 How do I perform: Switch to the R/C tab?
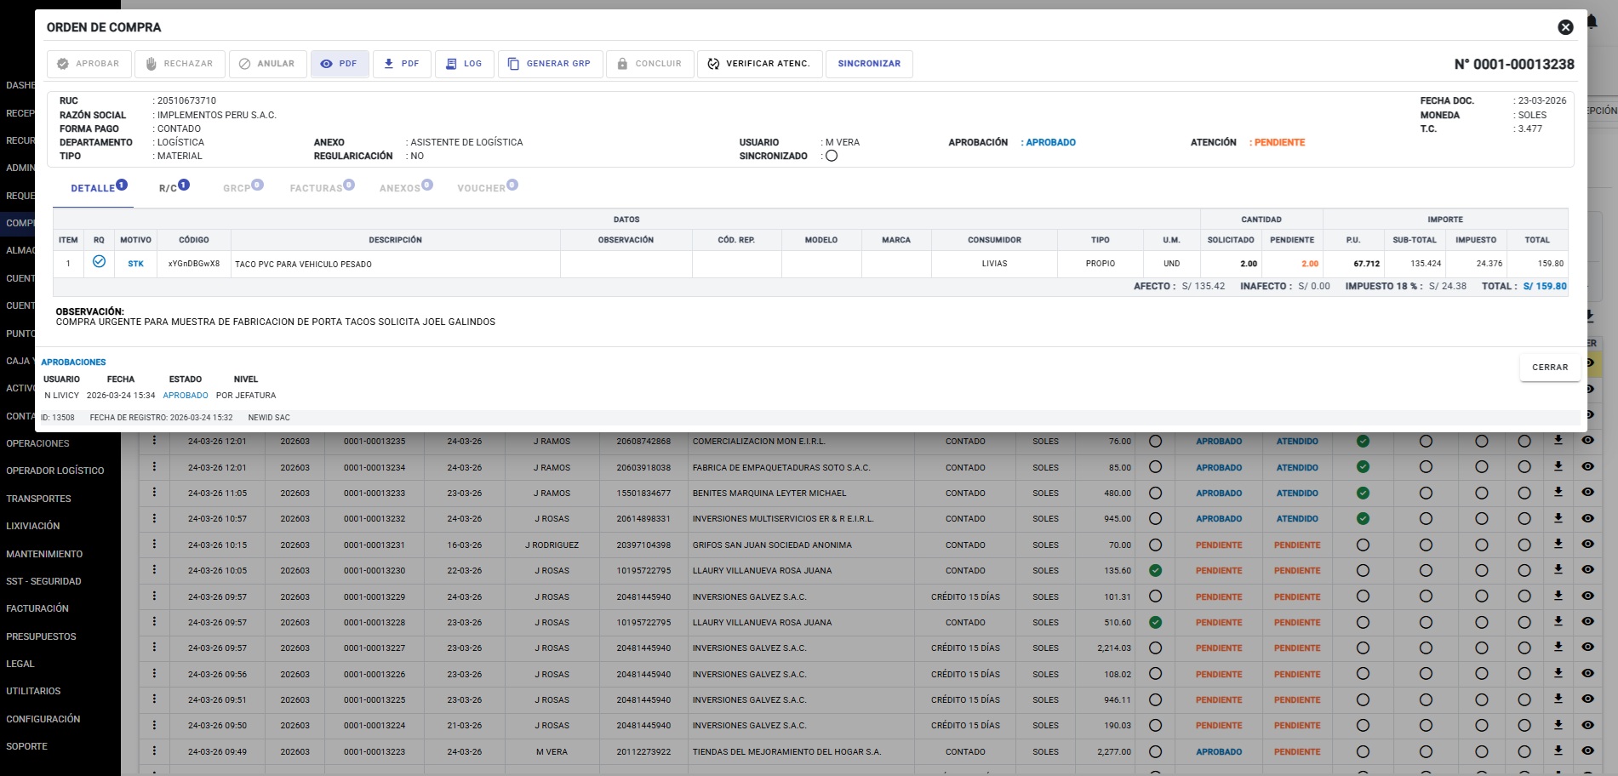(x=173, y=188)
